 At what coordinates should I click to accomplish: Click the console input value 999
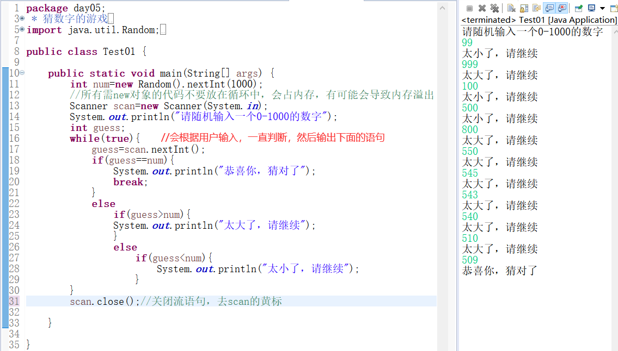[470, 64]
